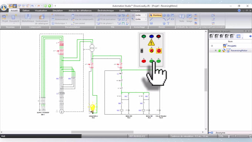Click the blue arrow icon in project explorer
The height and width of the screenshot is (142, 252).
[250, 36]
